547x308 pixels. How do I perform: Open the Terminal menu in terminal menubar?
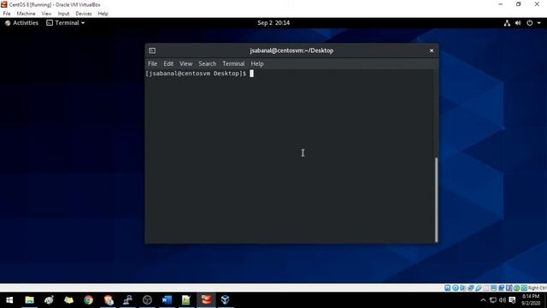click(233, 63)
